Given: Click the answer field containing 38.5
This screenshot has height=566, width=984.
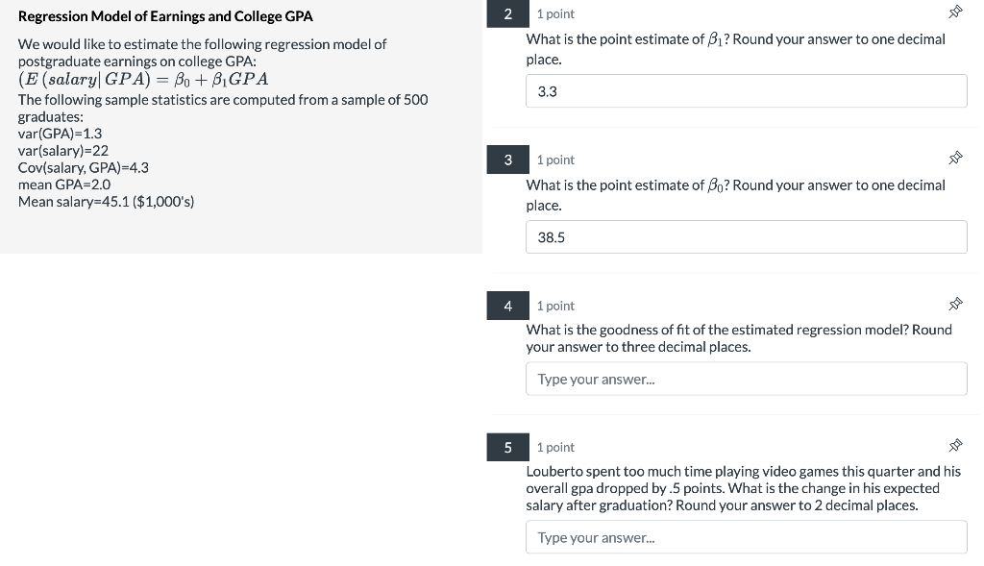Looking at the screenshot, I should 746,236.
